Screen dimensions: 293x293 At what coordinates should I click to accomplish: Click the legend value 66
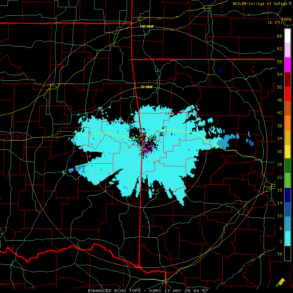pyautogui.click(x=280, y=36)
